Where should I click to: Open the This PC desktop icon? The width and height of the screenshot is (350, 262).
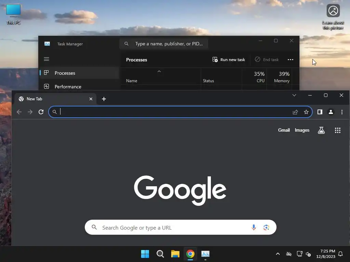[x=13, y=14]
